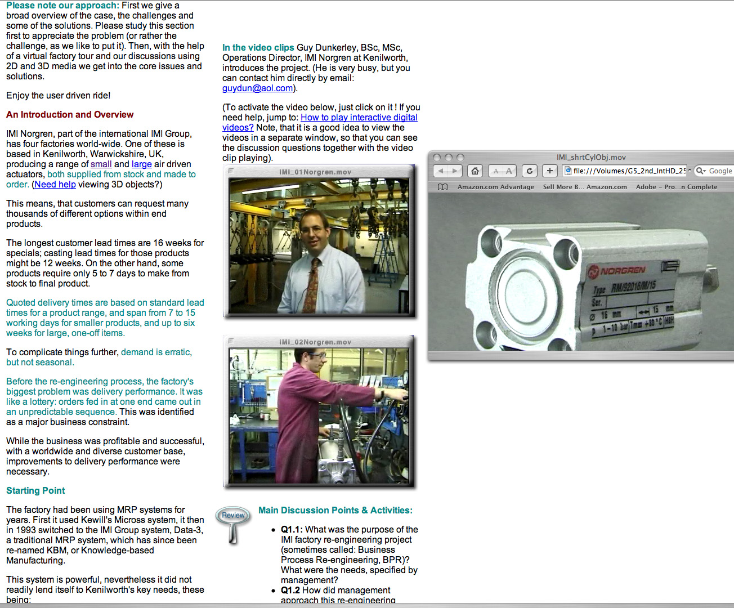The image size is (734, 608).
Task: Click the 'Q1.2' question label
Action: (x=290, y=590)
